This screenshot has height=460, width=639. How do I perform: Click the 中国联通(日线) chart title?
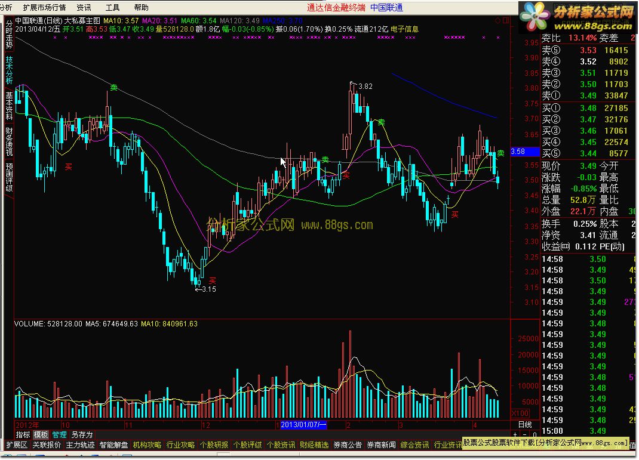(x=39, y=20)
